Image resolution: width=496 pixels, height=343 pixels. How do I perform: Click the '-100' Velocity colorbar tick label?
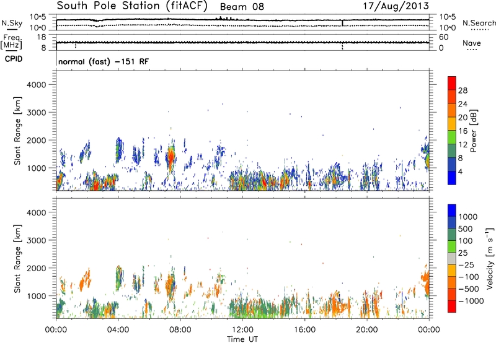click(469, 277)
